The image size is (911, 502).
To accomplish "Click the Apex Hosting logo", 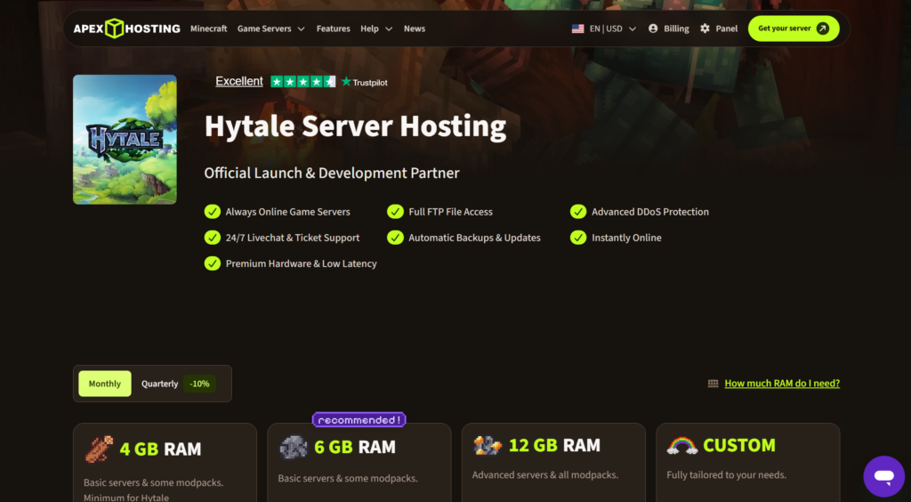I will [126, 28].
